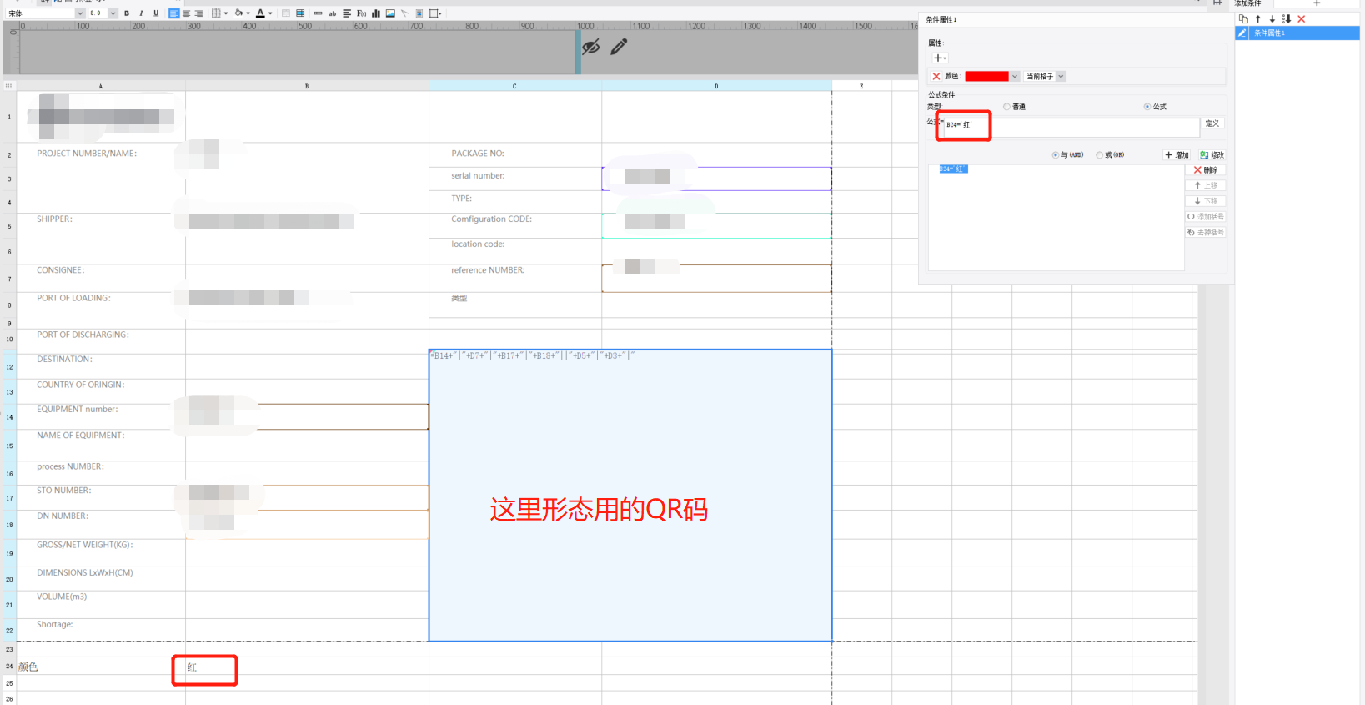Add new condition with top plus icon
The image size is (1365, 705).
point(1317,3)
